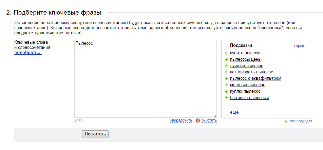The height and width of the screenshot is (150, 323).
Task: Add 'пылесосы цены' using its green arrow
Action: [226, 59]
